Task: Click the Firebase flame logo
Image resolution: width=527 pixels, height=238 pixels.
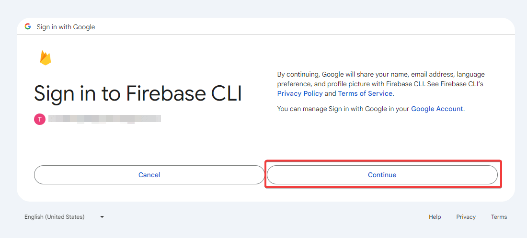Action: click(x=46, y=58)
